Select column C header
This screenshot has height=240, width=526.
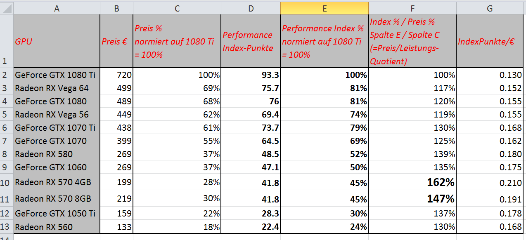coord(177,8)
